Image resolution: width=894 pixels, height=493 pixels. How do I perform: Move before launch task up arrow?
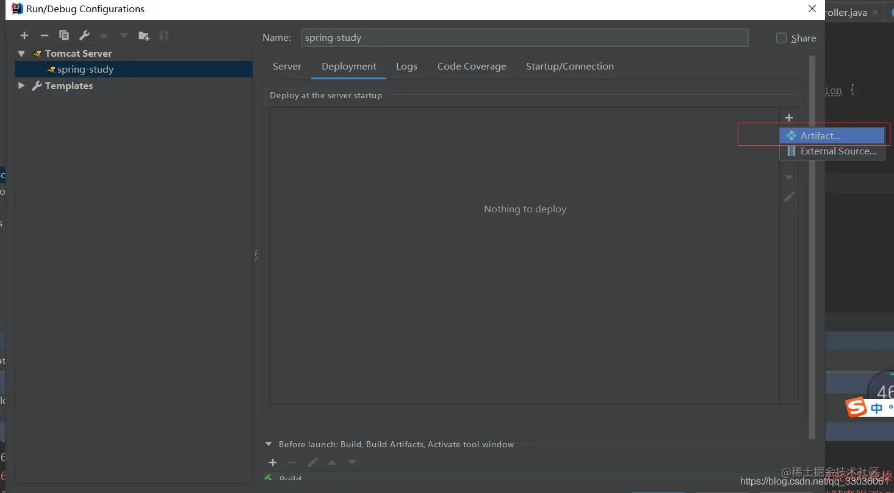coord(332,463)
